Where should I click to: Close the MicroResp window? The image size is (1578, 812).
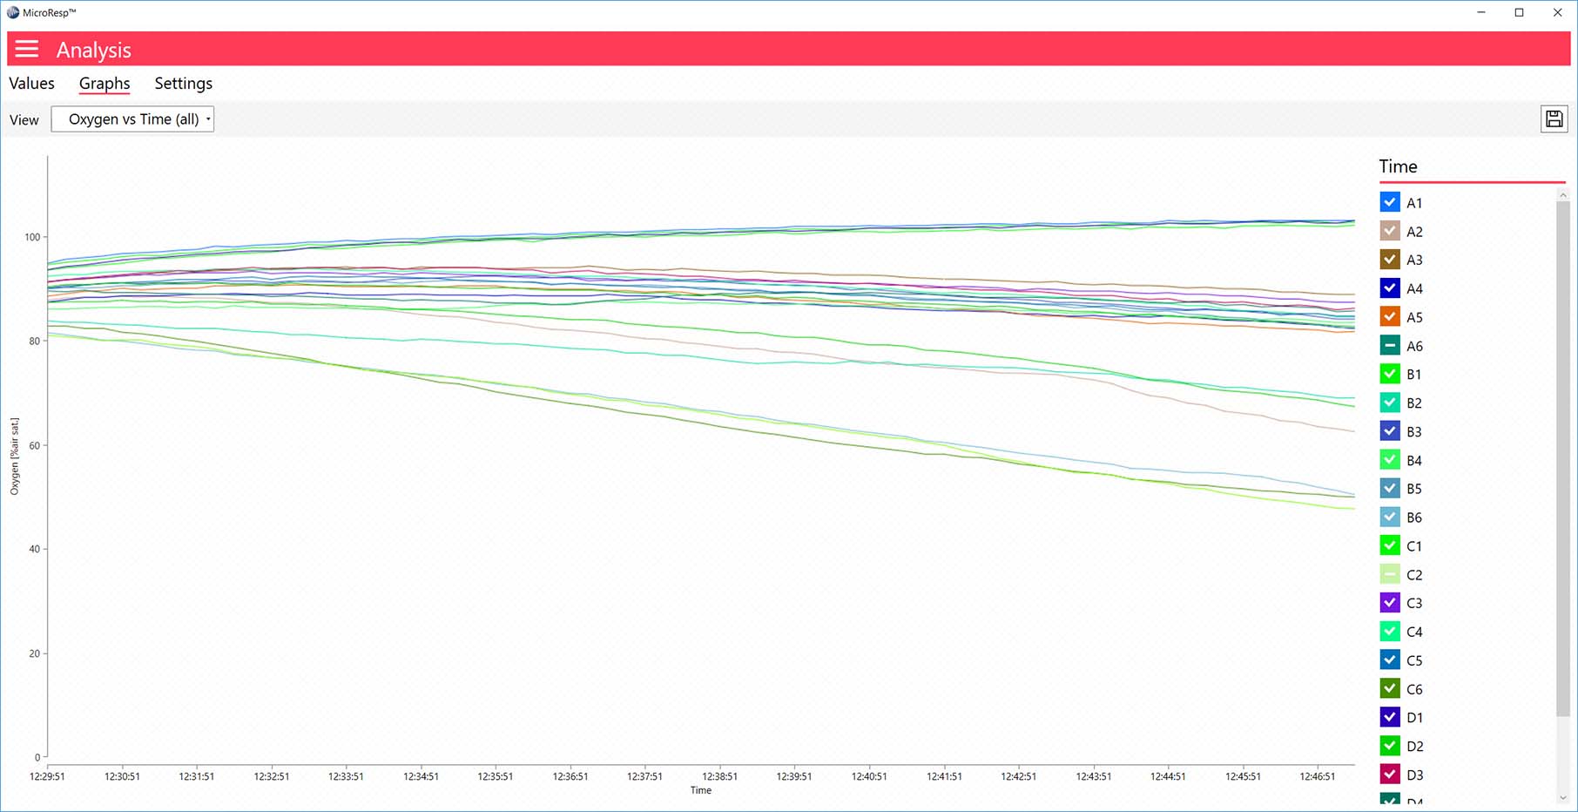coord(1557,12)
